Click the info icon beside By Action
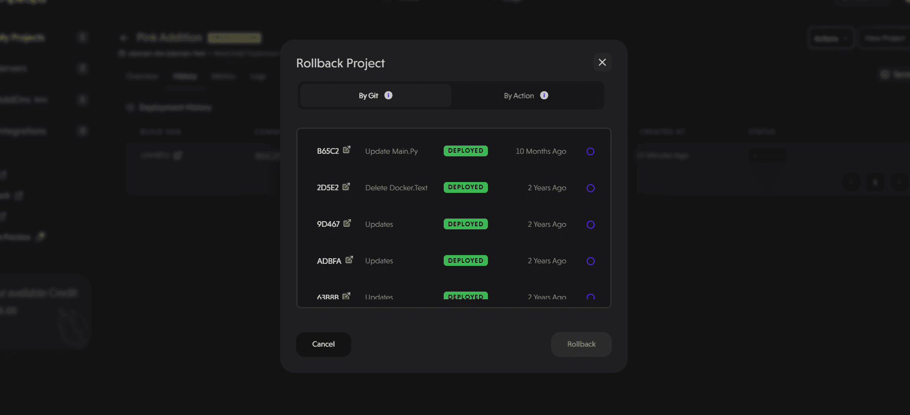Screen dimensions: 910x415 pos(544,95)
